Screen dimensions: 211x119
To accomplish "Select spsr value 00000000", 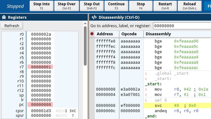I will pyautogui.click(x=41, y=116).
